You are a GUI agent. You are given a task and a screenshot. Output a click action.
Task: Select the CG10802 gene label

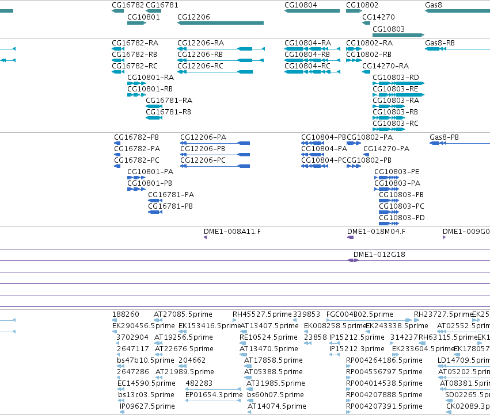click(362, 5)
